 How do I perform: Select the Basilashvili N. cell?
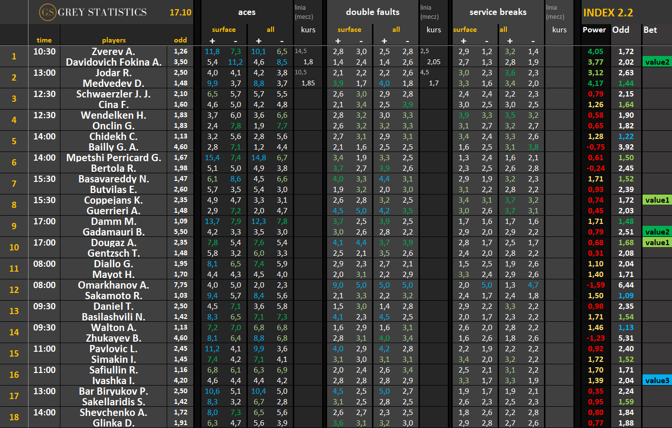114,317
